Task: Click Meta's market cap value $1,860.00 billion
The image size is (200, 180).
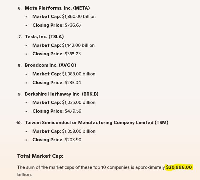Action: (79, 17)
